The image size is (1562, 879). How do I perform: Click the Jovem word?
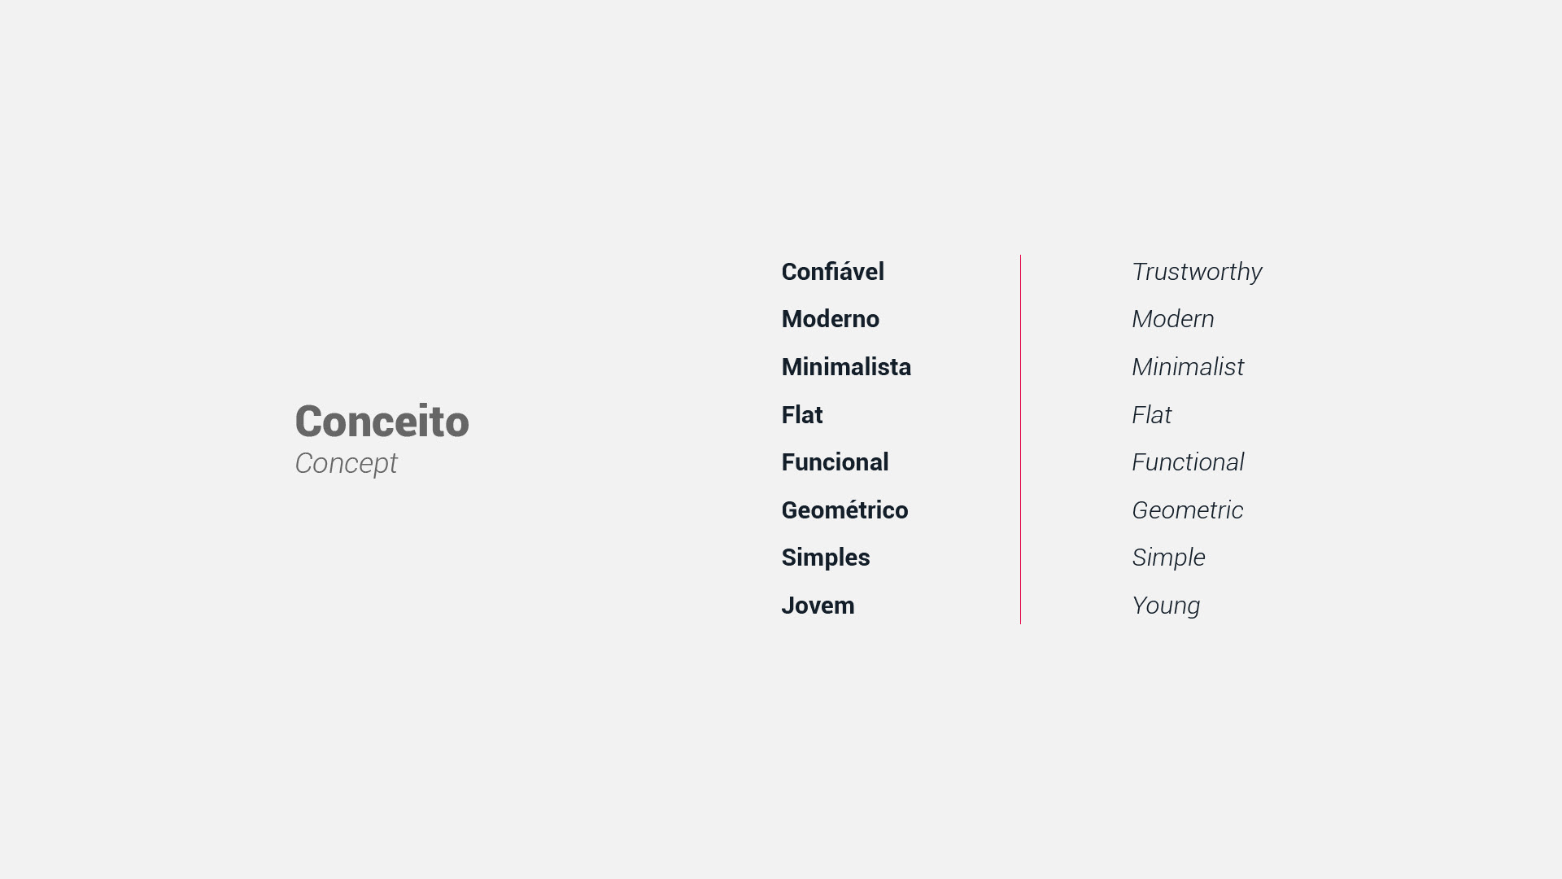click(x=818, y=605)
